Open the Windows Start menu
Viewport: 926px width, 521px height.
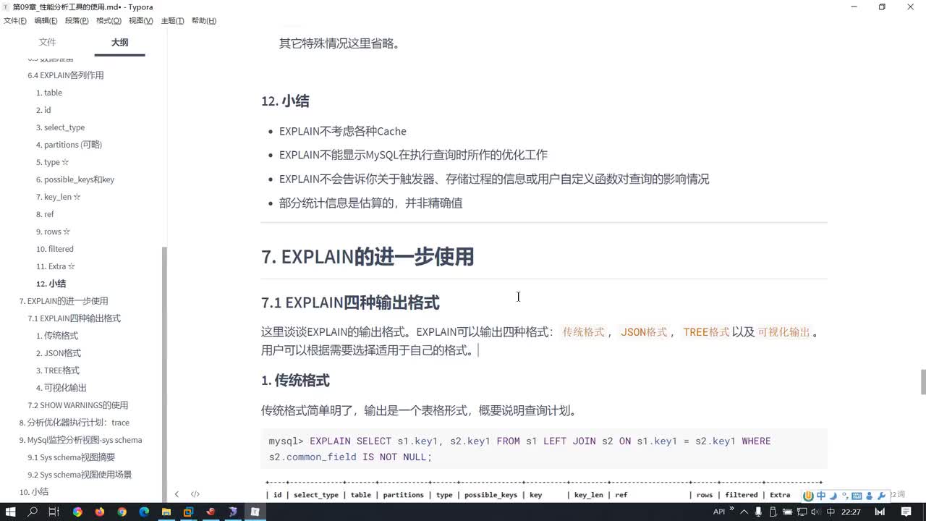click(10, 512)
